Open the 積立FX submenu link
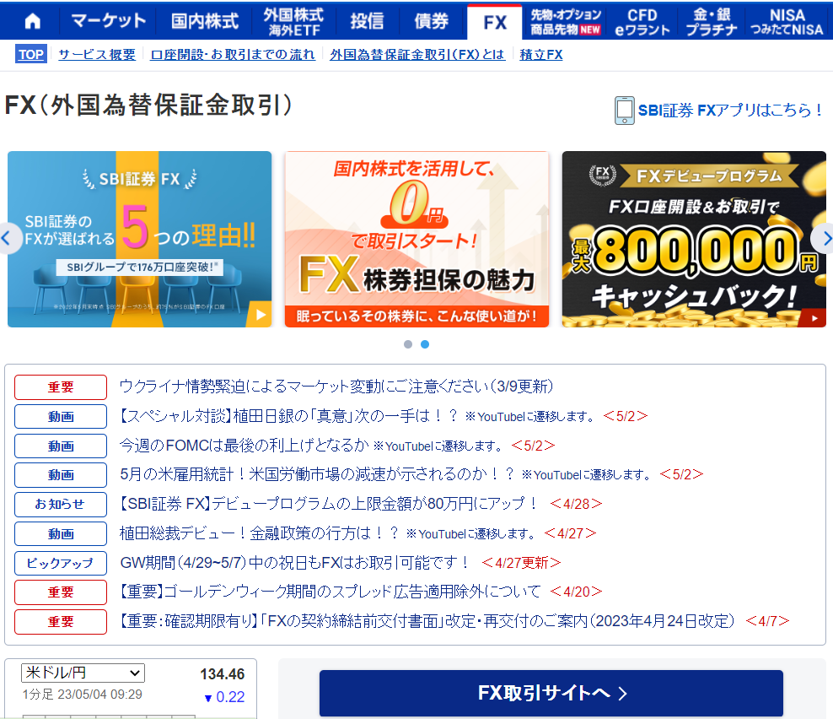 (541, 55)
